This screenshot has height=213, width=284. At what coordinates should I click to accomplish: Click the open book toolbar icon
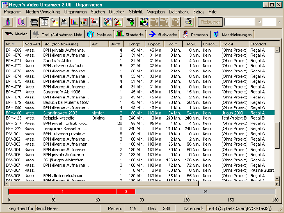click(x=44, y=22)
